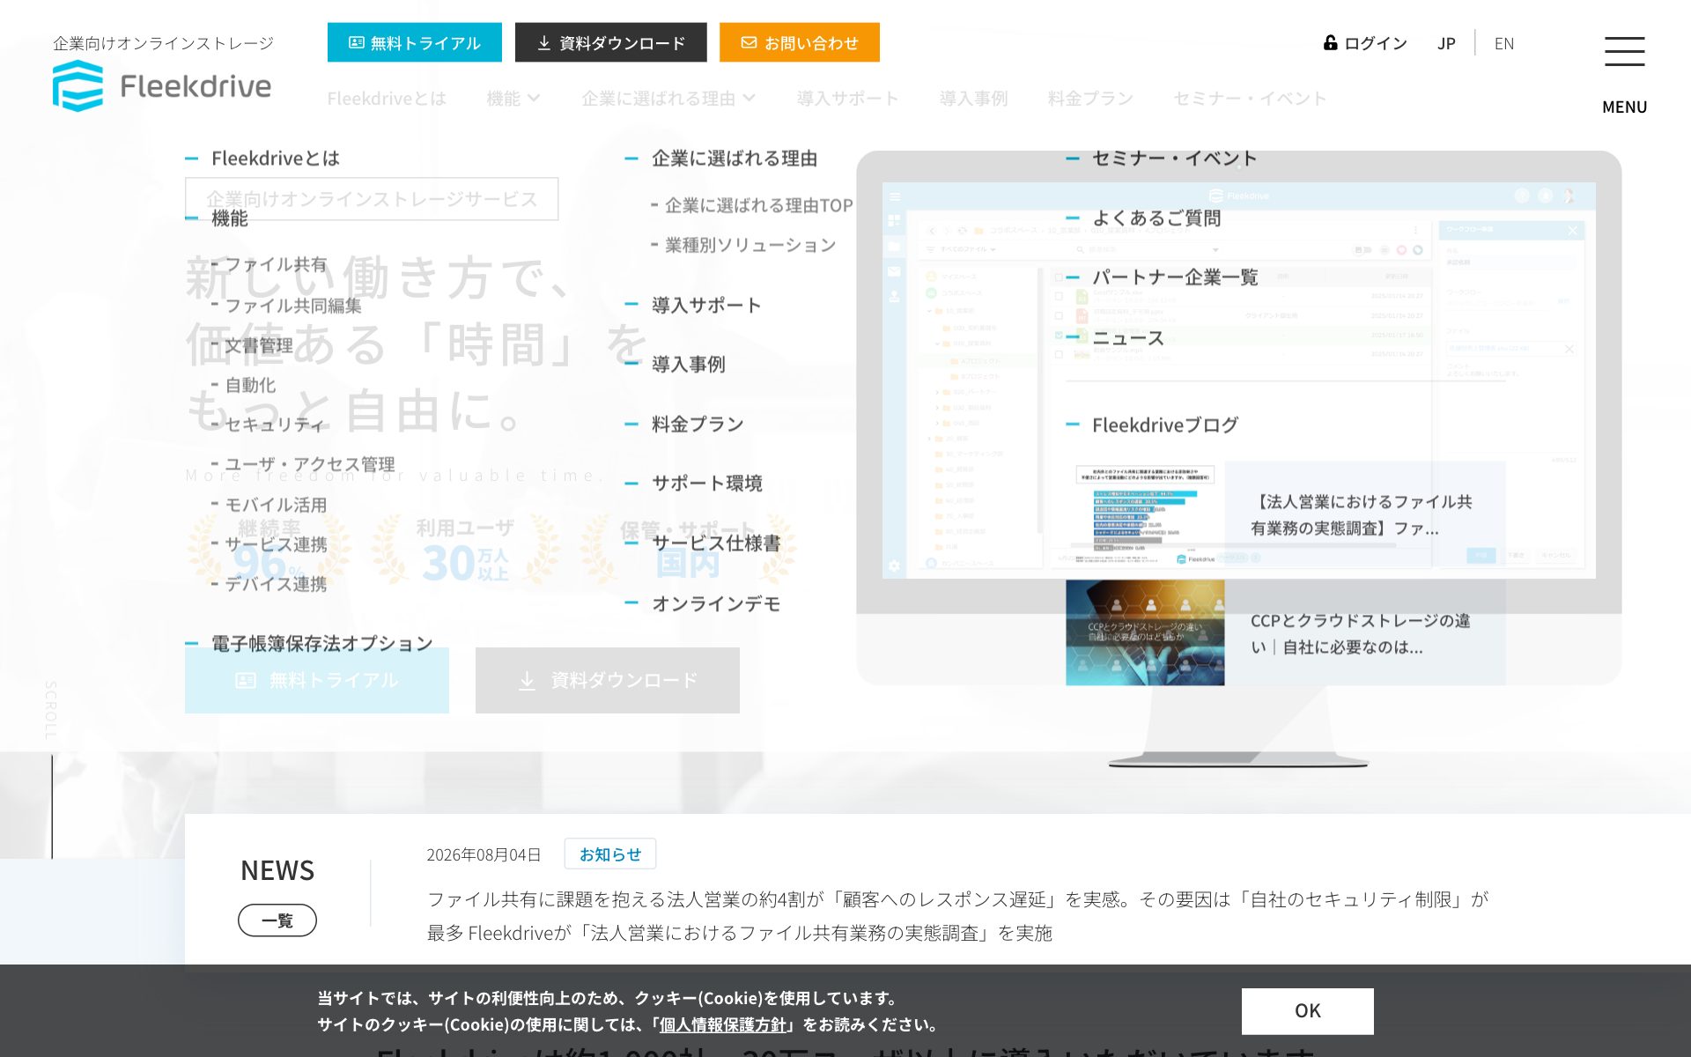
Task: Open CCPとクラウドストレージの違い blog thumbnail
Action: 1145,632
